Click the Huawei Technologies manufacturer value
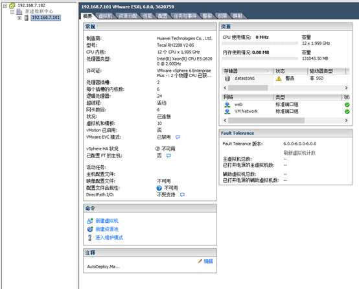359x289 pixels. (185, 38)
